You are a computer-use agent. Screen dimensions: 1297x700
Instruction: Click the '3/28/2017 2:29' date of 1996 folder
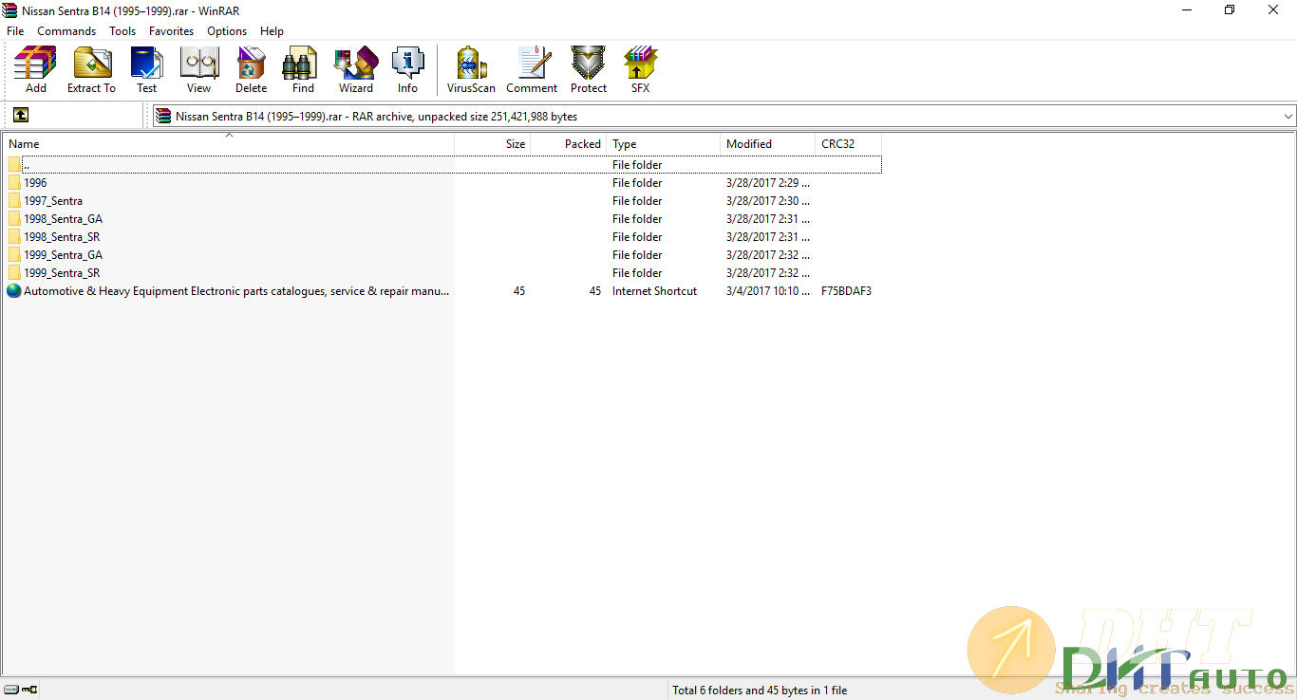[x=768, y=183]
